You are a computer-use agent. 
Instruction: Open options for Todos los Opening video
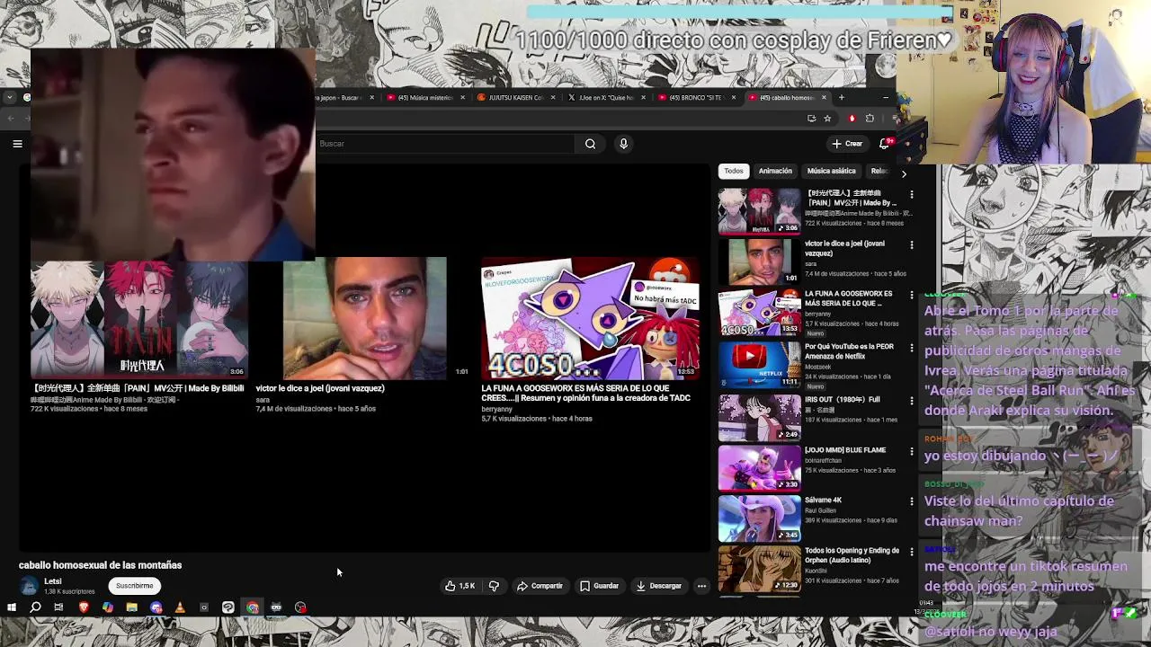[912, 551]
